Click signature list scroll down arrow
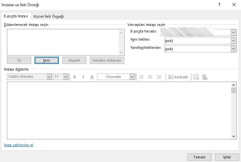 [121, 52]
